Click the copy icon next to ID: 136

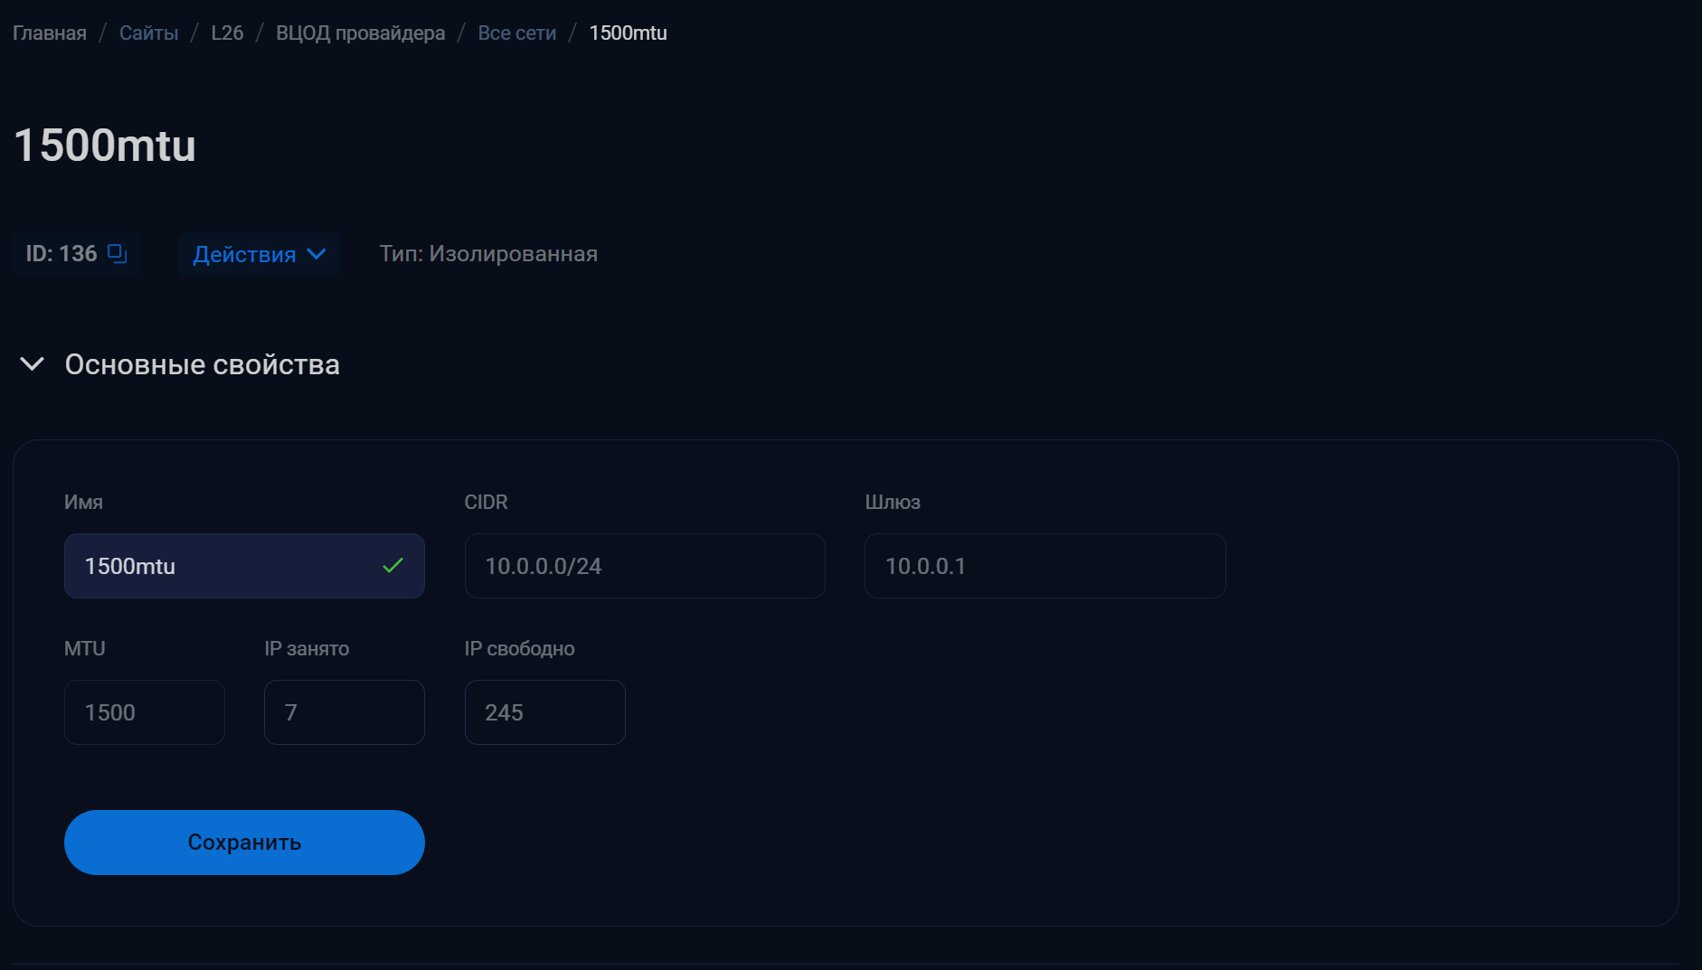(118, 254)
